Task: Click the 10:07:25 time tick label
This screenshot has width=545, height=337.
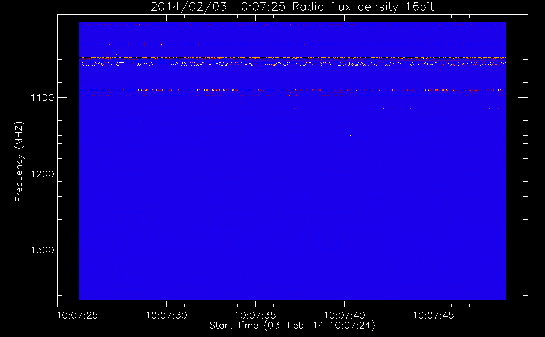Action: coord(77,316)
